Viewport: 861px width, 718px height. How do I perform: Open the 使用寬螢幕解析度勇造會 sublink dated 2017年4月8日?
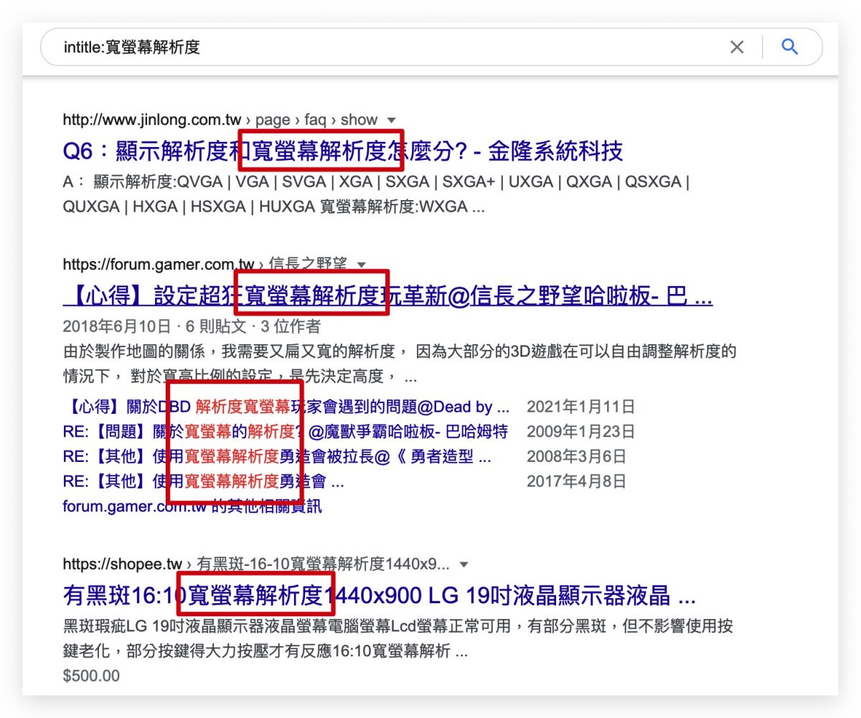pyautogui.click(x=203, y=481)
